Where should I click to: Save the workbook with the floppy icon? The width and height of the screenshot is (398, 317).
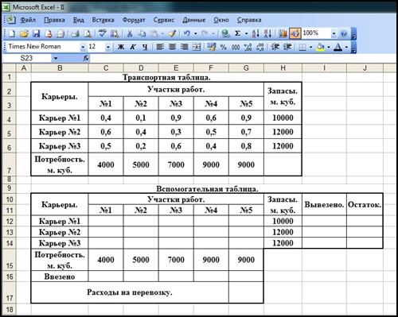(x=36, y=33)
